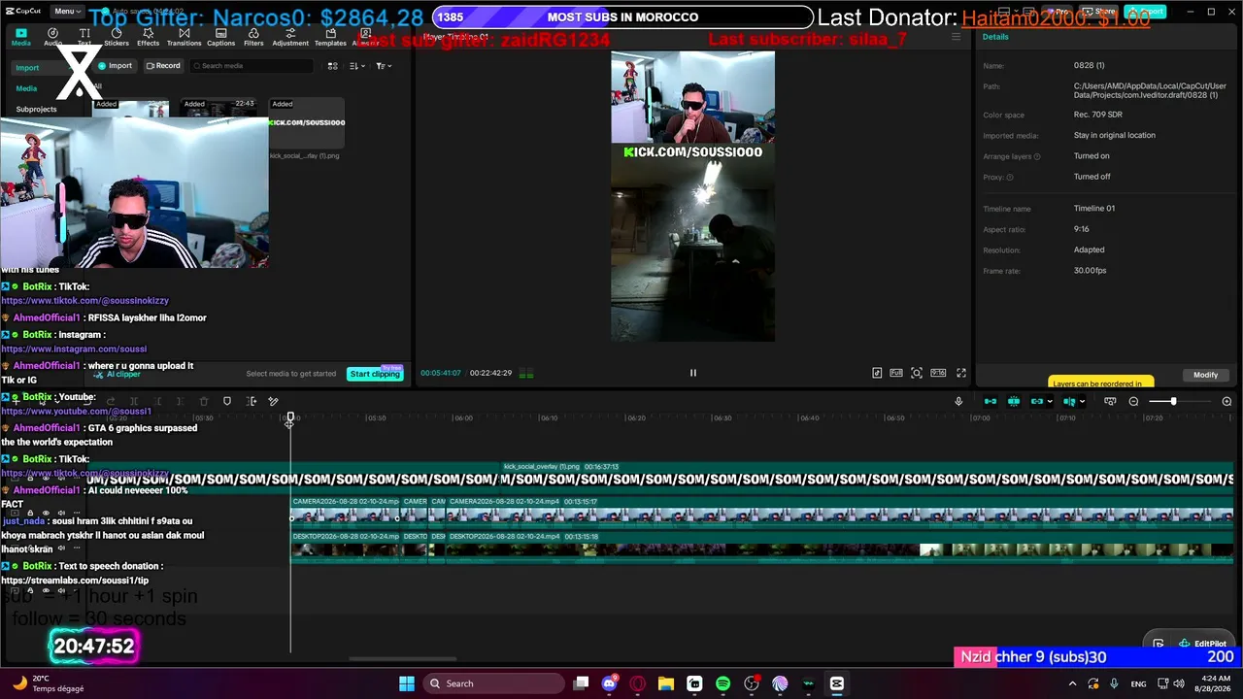The height and width of the screenshot is (699, 1243).
Task: Switch to the Stickers tab
Action: 117,37
